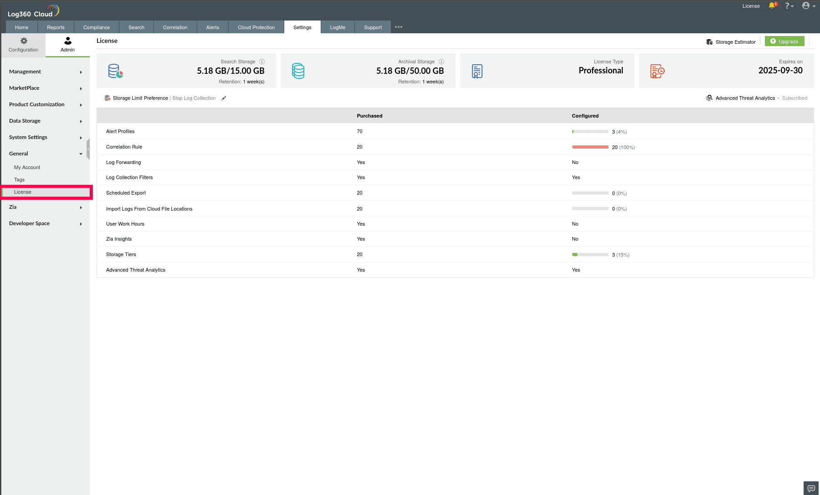Screen dimensions: 820x495
Task: Click the Search Storage info icon
Action: (262, 62)
